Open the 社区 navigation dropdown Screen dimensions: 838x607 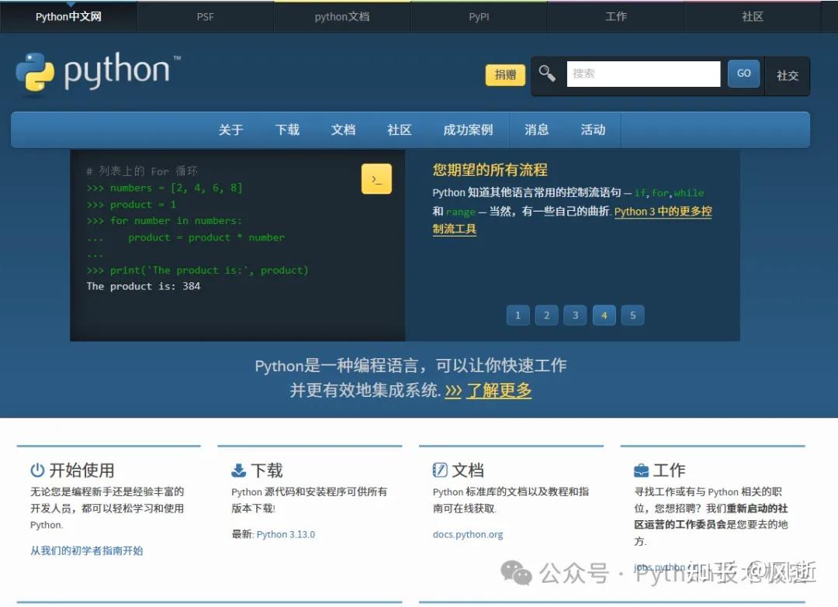coord(399,129)
